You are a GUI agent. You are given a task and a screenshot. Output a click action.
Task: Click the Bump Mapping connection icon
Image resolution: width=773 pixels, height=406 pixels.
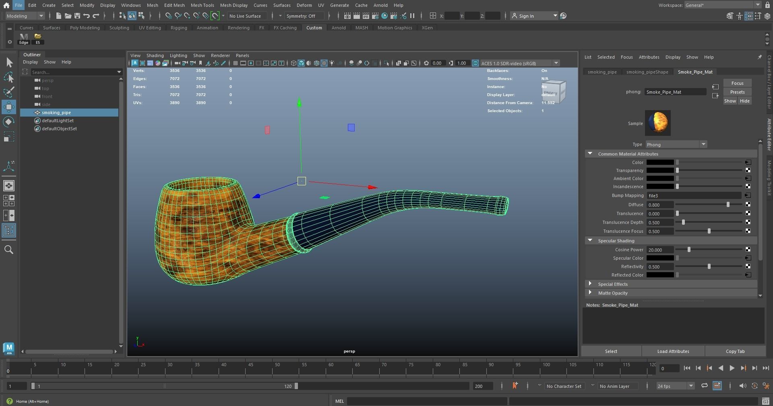pyautogui.click(x=748, y=195)
